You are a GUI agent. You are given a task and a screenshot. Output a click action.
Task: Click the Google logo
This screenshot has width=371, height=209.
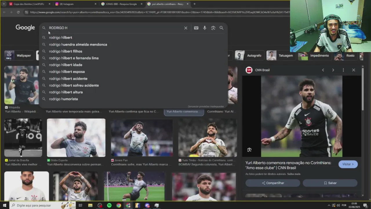(x=25, y=28)
